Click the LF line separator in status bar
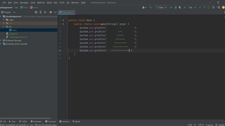225x126 pixels. [x=195, y=125]
